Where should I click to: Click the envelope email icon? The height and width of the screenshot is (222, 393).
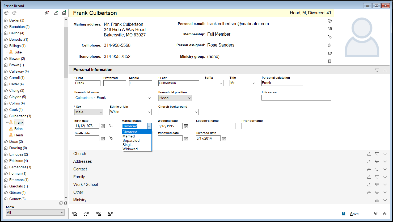tap(329, 53)
